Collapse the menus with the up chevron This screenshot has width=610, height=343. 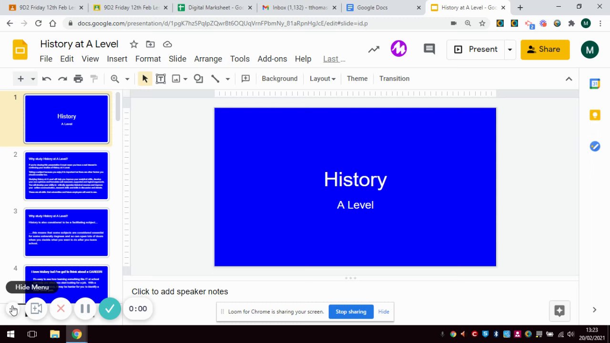coord(569,79)
